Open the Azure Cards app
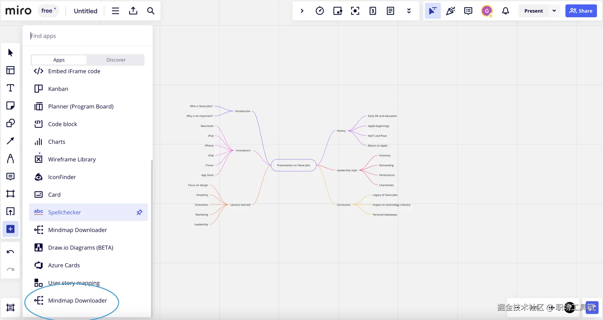The image size is (603, 320). pyautogui.click(x=88, y=265)
